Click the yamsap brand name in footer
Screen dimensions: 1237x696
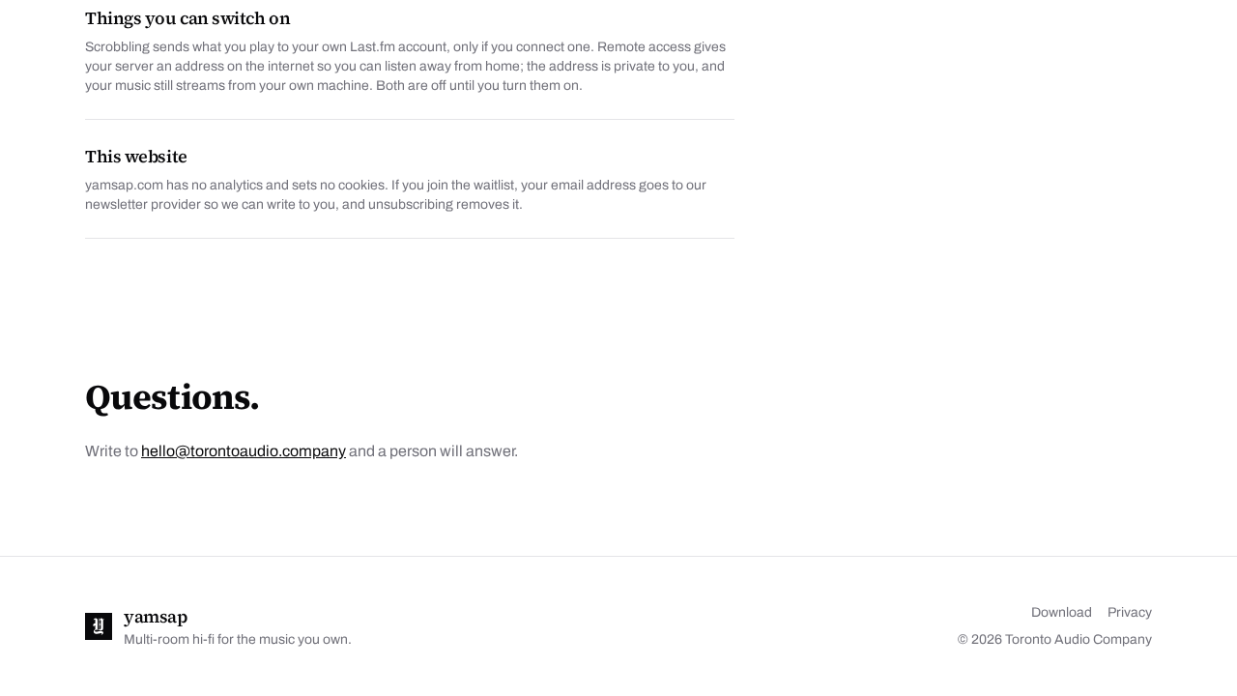click(x=156, y=617)
